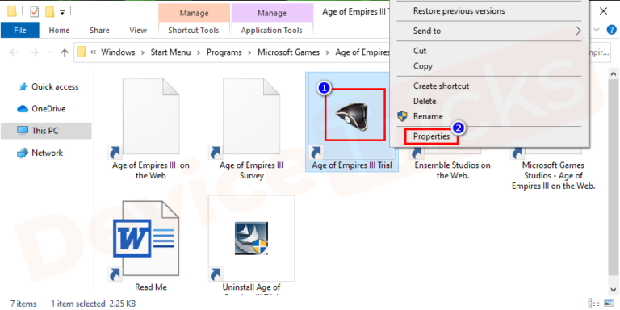The image size is (620, 310).
Task: Go back with the Back arrow
Action: click(x=14, y=52)
